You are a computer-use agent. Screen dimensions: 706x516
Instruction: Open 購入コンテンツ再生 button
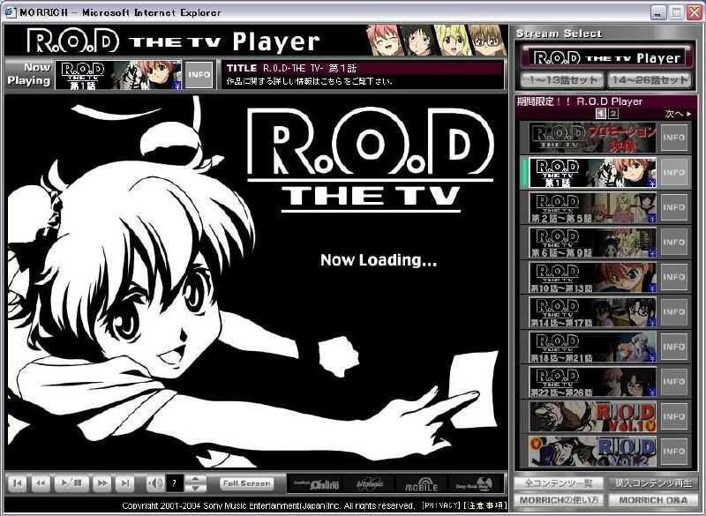[653, 483]
